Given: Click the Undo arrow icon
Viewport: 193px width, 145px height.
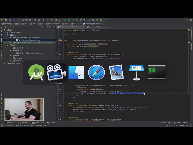Looking at the screenshot, I should [14, 20].
